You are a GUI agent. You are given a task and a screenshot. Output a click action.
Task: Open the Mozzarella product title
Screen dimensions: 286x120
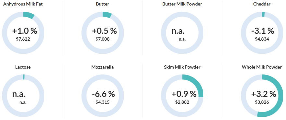(103, 67)
